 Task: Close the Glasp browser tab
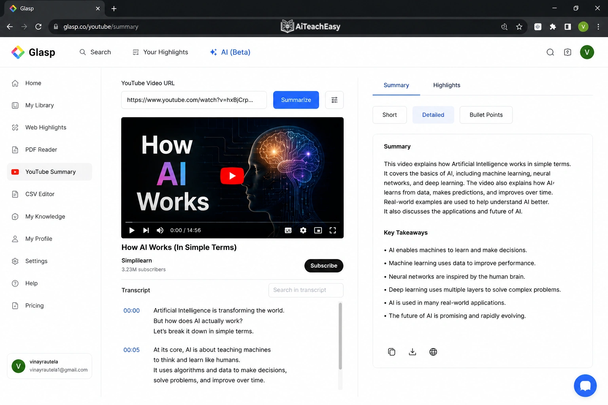(98, 8)
